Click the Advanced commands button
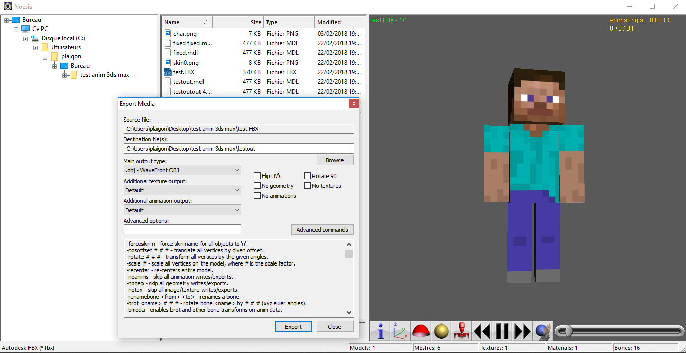This screenshot has height=353, width=686. point(322,230)
